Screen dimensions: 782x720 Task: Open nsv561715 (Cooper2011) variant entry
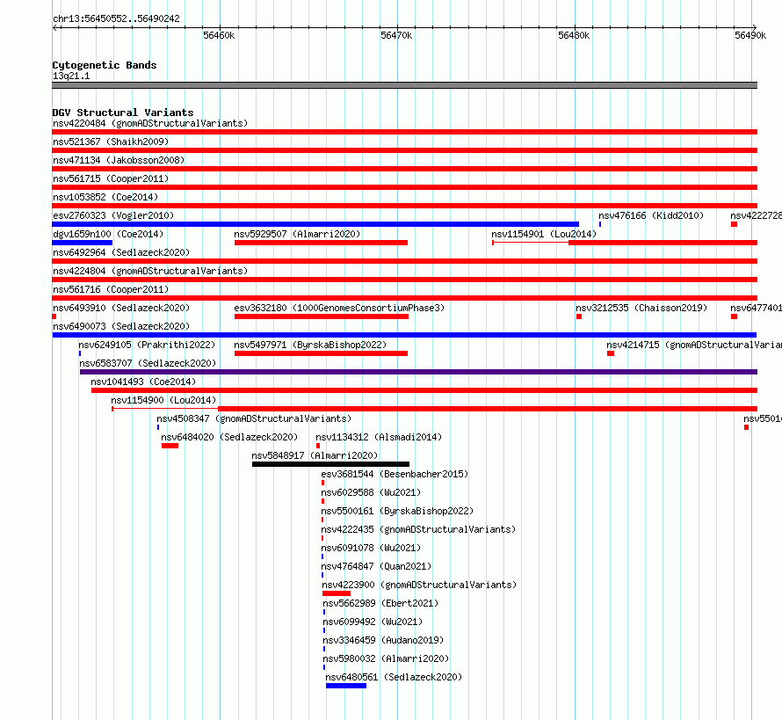(111, 178)
